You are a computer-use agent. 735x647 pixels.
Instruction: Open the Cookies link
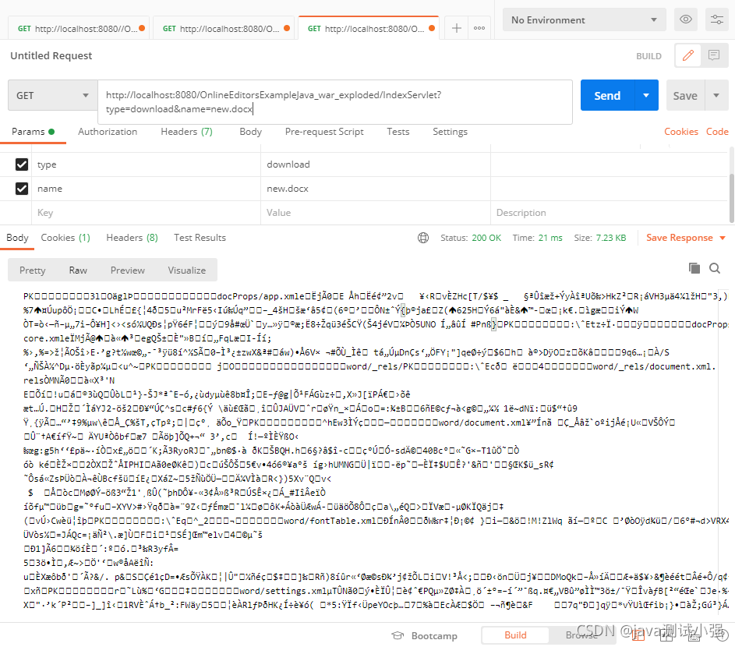680,132
